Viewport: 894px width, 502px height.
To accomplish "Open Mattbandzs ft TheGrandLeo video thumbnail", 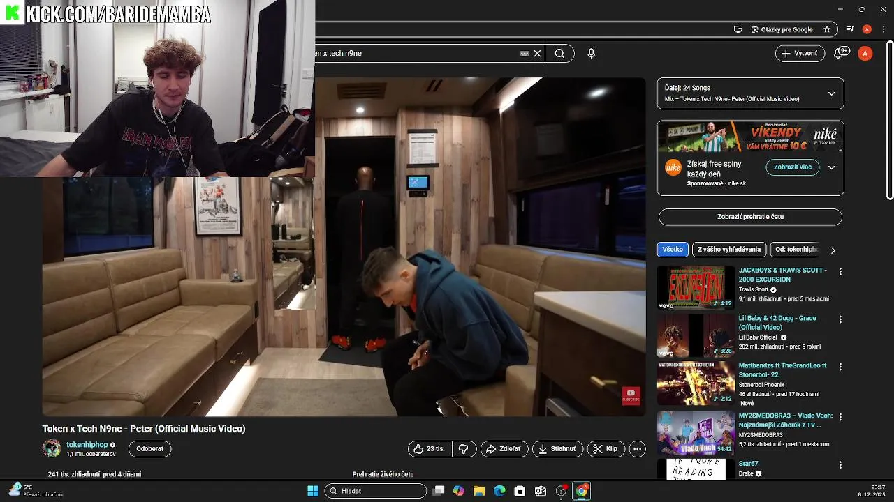I will coord(696,383).
